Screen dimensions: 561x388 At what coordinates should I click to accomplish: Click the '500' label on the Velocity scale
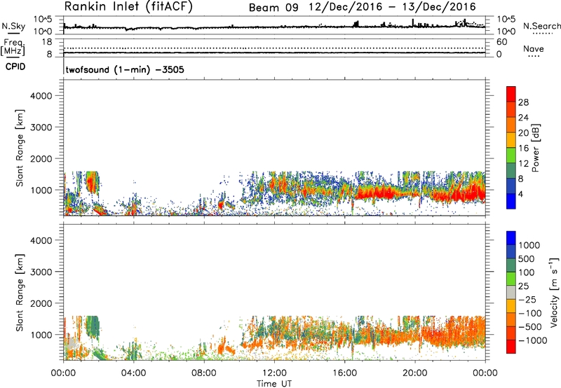point(527,259)
